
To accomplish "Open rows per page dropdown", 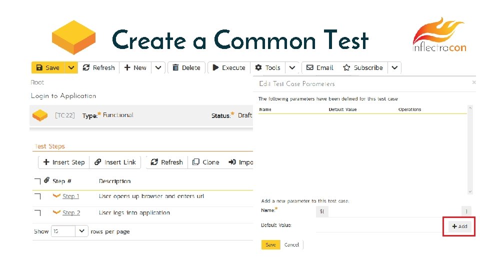I will click(81, 231).
